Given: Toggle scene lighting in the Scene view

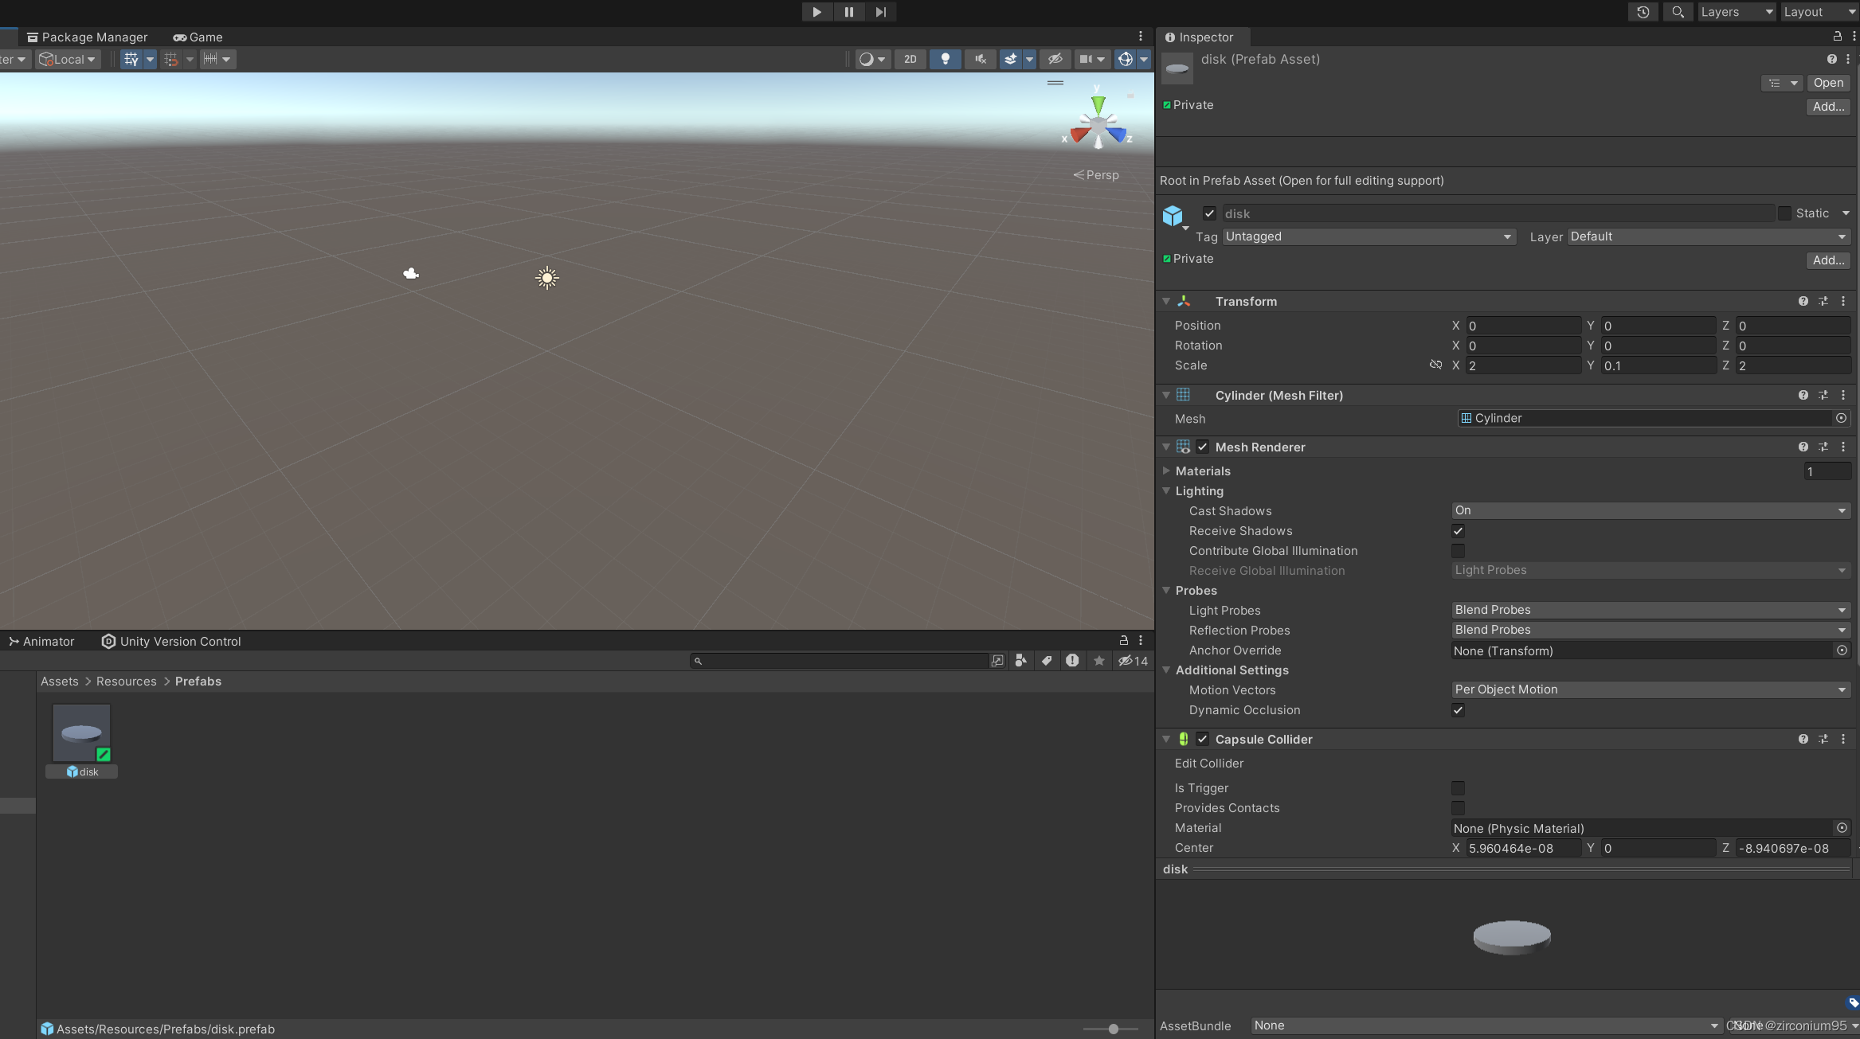Looking at the screenshot, I should [946, 59].
